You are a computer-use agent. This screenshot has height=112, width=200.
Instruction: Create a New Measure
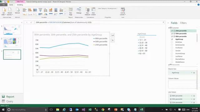(87, 12)
